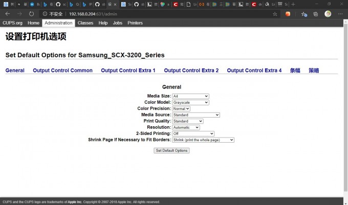
Task: Go to the Printers tab
Action: pyautogui.click(x=135, y=23)
